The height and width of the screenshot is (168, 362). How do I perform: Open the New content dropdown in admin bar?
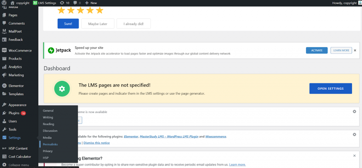[91, 3]
